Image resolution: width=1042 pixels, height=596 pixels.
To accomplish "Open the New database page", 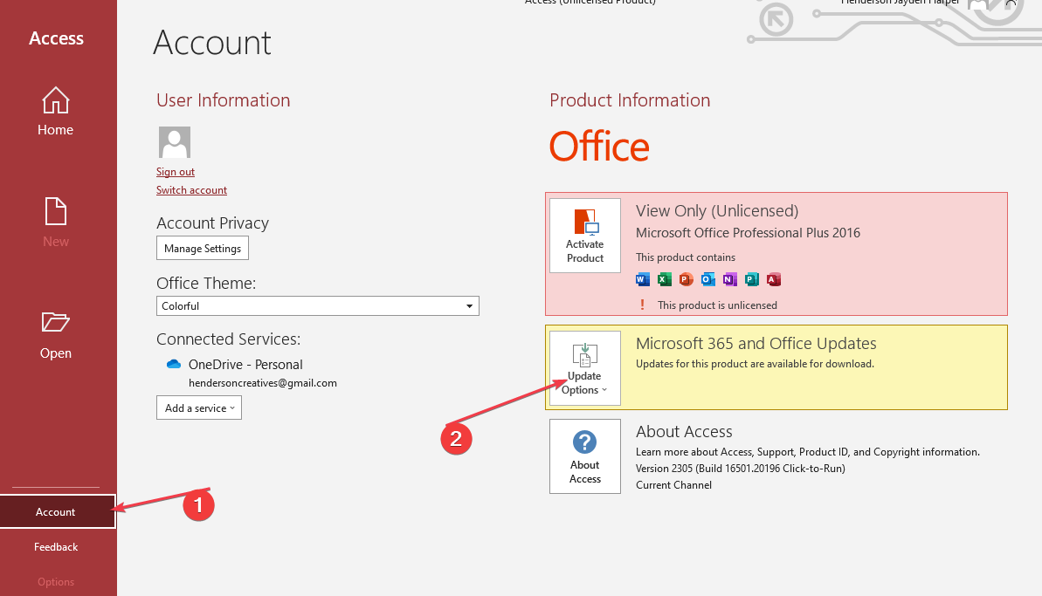I will click(x=56, y=223).
